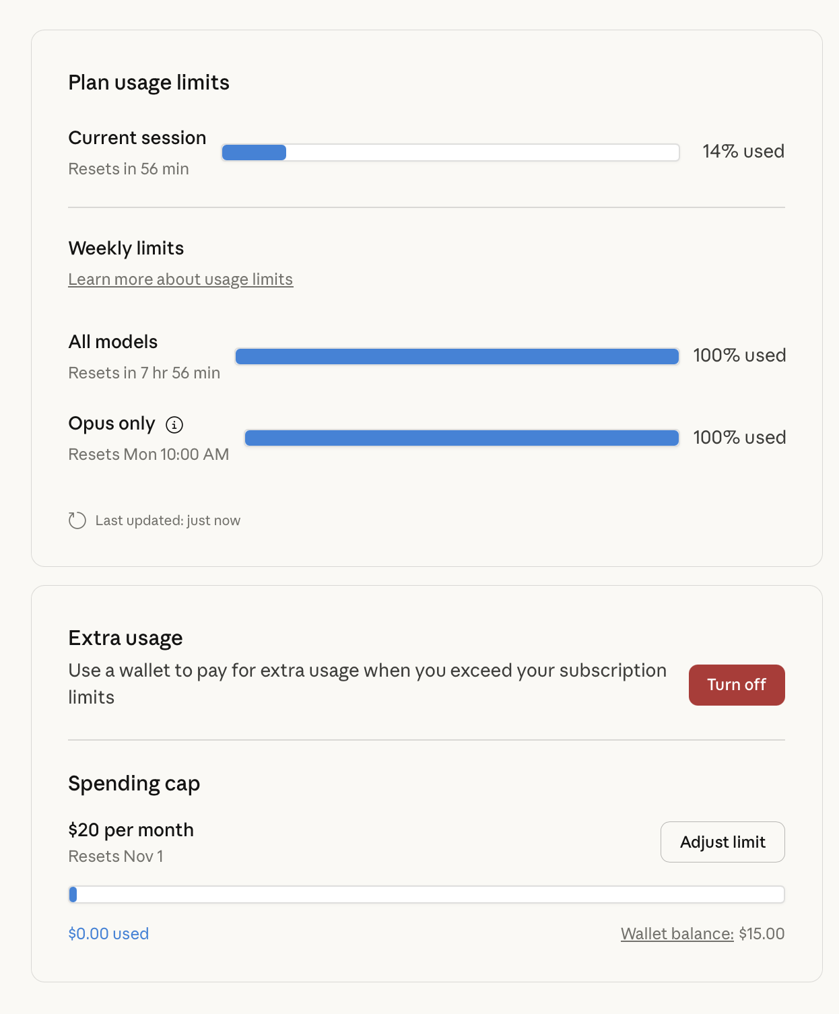Click the Opus only usage bar
Image resolution: width=839 pixels, height=1014 pixels.
click(462, 438)
